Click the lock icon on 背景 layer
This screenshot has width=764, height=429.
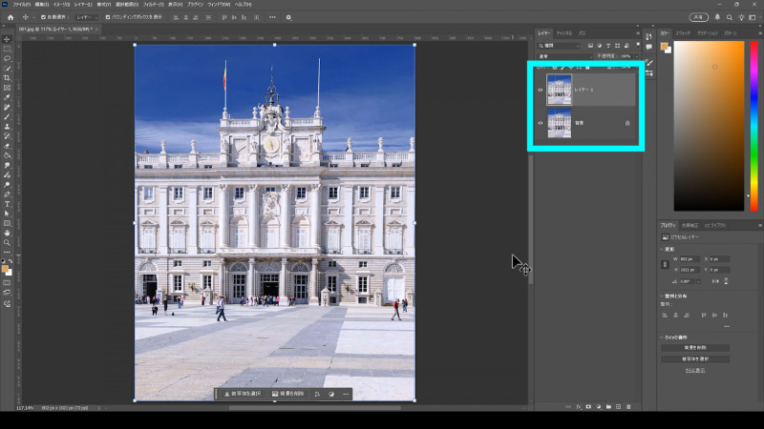tap(626, 123)
